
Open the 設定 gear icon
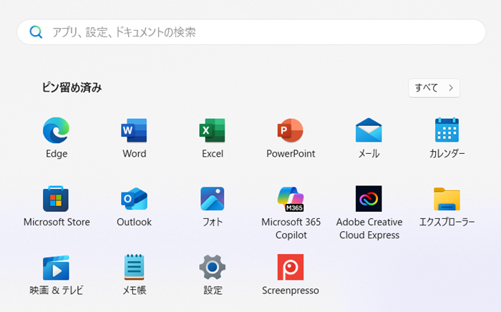(x=212, y=268)
